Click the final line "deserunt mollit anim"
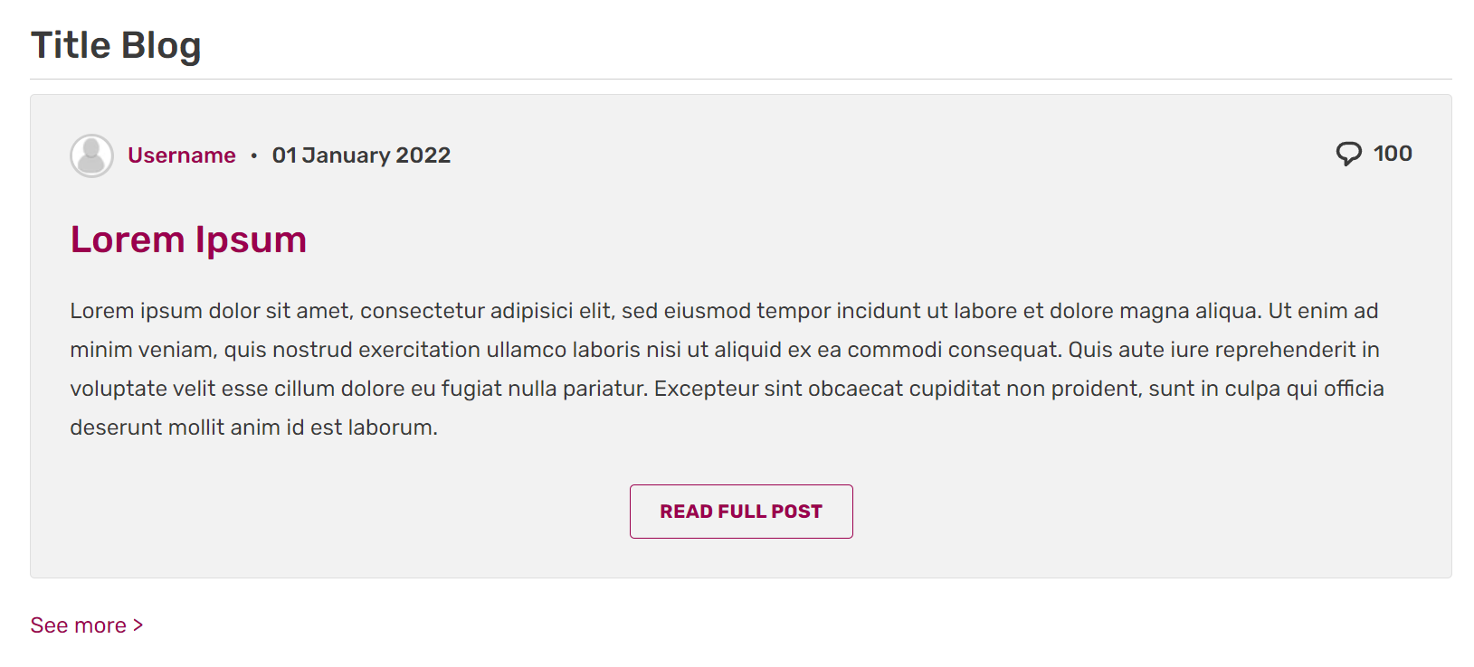Image resolution: width=1474 pixels, height=667 pixels. click(253, 427)
